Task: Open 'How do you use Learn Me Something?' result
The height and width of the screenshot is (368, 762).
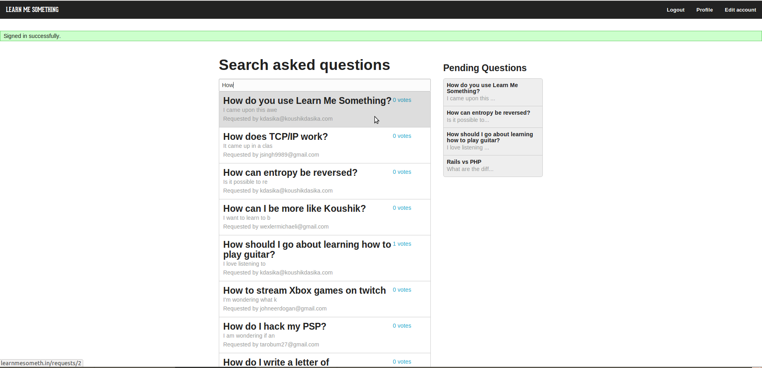Action: [x=307, y=101]
